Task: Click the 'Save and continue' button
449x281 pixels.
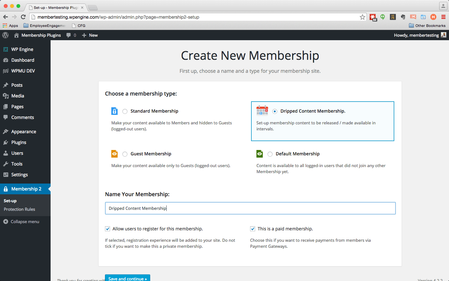Action: pyautogui.click(x=127, y=278)
